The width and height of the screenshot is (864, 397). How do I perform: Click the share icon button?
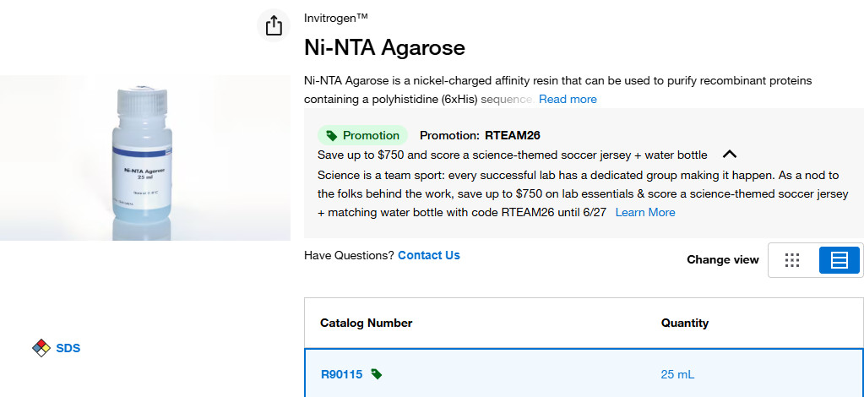point(274,25)
